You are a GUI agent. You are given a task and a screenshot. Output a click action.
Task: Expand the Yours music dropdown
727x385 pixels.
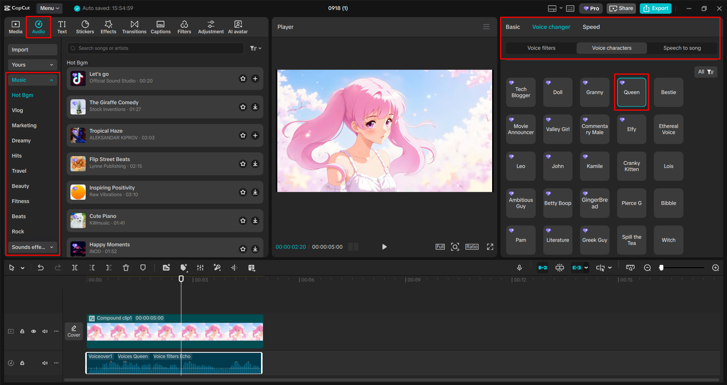pyautogui.click(x=32, y=64)
